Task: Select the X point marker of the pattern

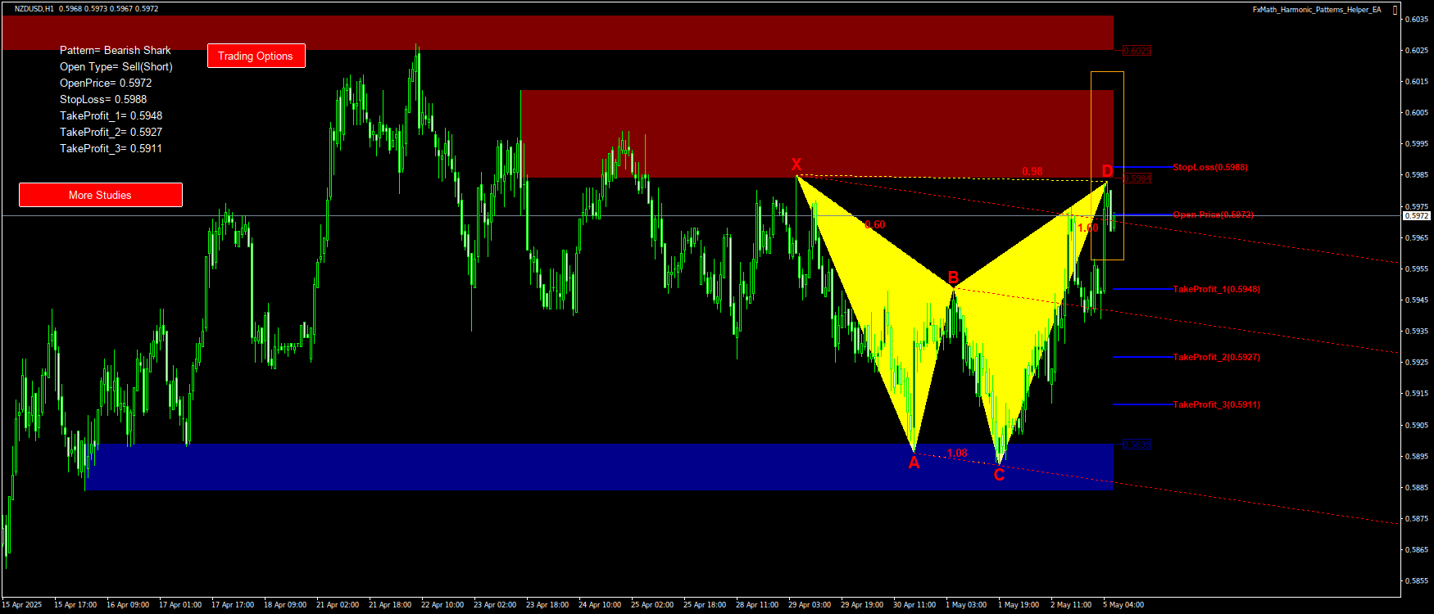Action: coord(796,165)
